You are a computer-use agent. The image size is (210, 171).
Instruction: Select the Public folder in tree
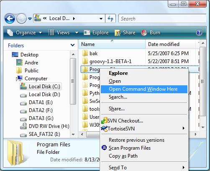pyautogui.click(x=31, y=71)
